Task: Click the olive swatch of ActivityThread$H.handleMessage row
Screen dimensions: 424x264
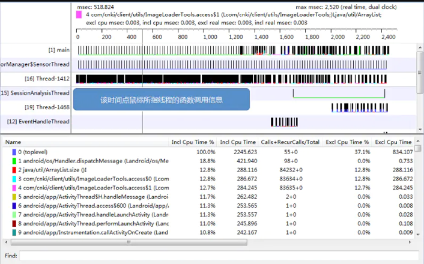Action: (14, 197)
